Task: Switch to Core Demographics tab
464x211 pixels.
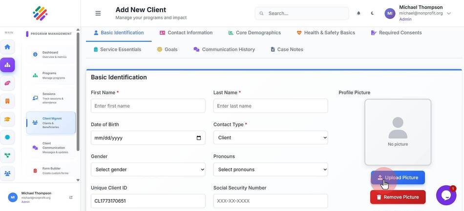Action: (x=254, y=33)
